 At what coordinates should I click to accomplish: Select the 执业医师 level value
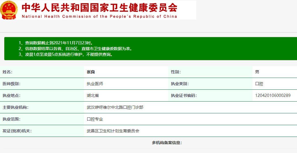point(95,84)
